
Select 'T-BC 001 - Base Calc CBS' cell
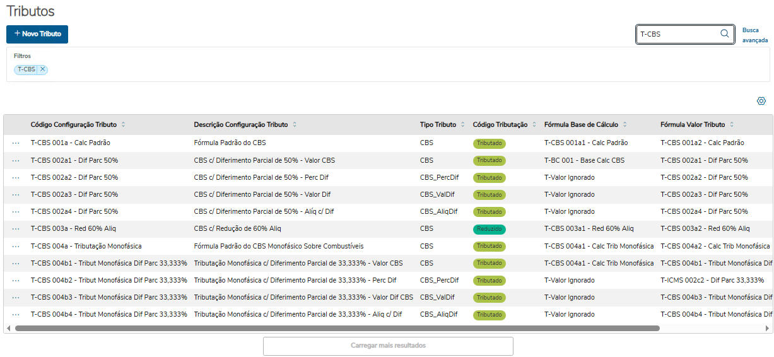(x=584, y=160)
